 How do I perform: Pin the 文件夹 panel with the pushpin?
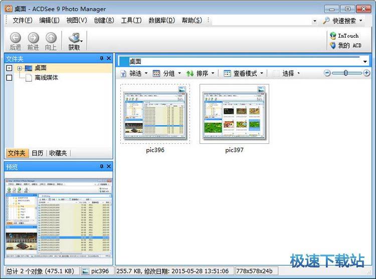[x=102, y=59]
